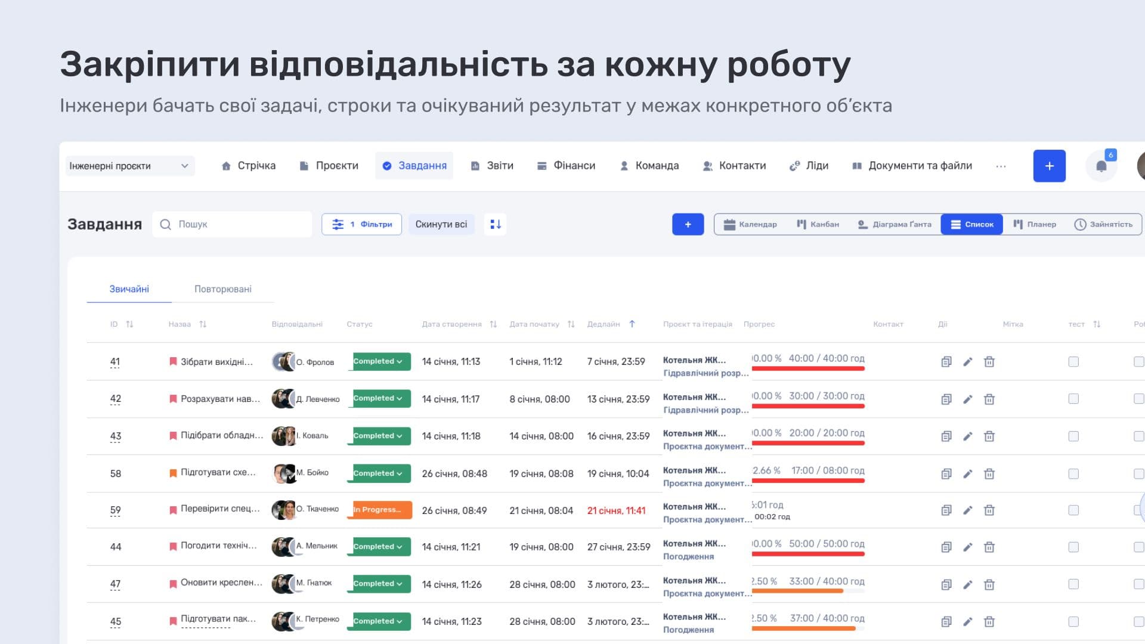Sort by Дата початку column arrows
Screen dimensions: 1145x644
(571, 324)
